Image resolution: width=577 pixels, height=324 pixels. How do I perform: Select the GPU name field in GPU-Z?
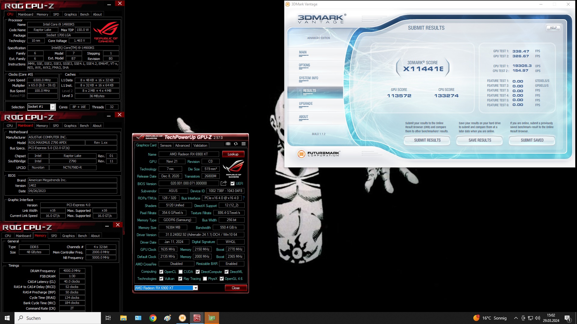[x=189, y=154]
